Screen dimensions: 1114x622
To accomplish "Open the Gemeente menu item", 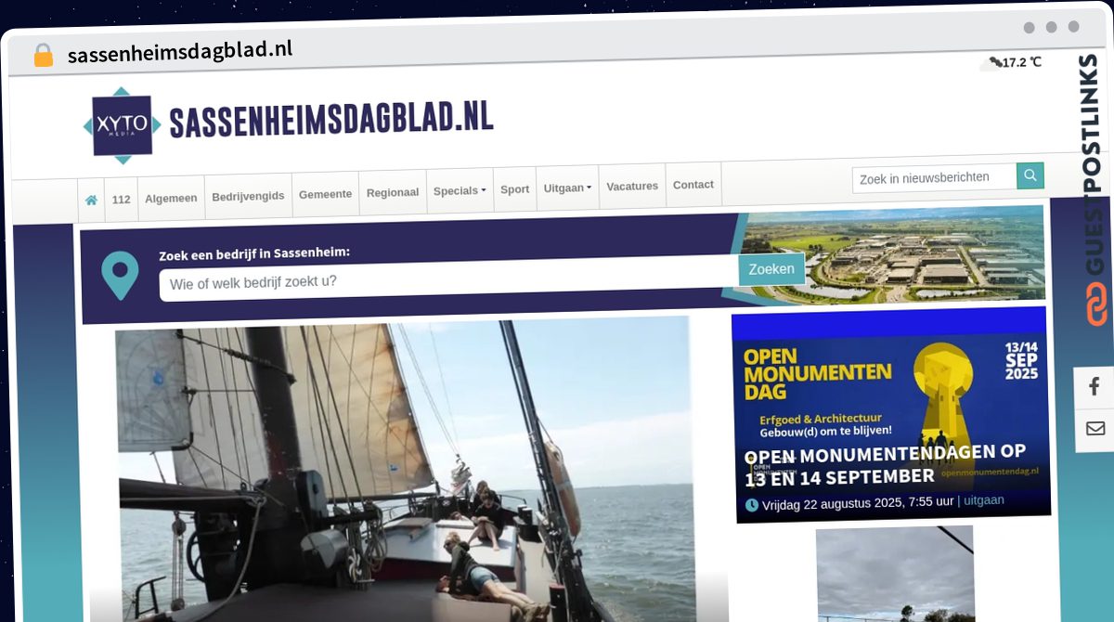I will (325, 194).
